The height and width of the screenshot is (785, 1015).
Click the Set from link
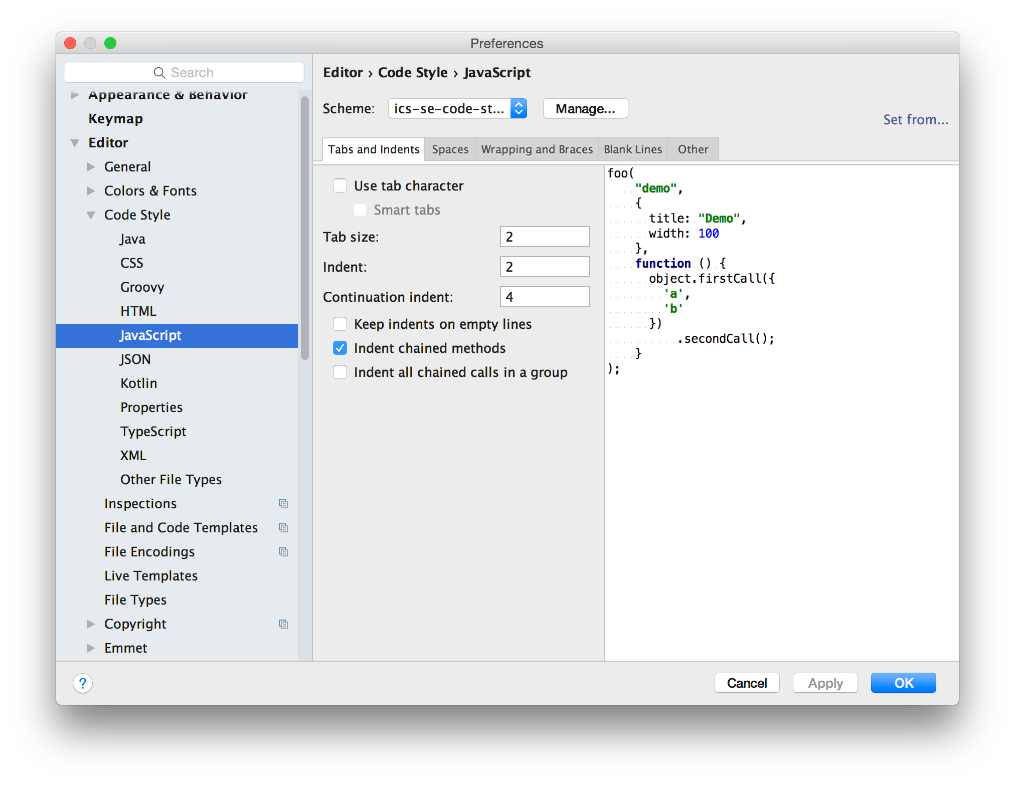[915, 119]
